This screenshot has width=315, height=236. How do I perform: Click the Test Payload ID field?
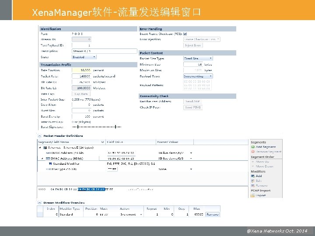[x=81, y=45]
